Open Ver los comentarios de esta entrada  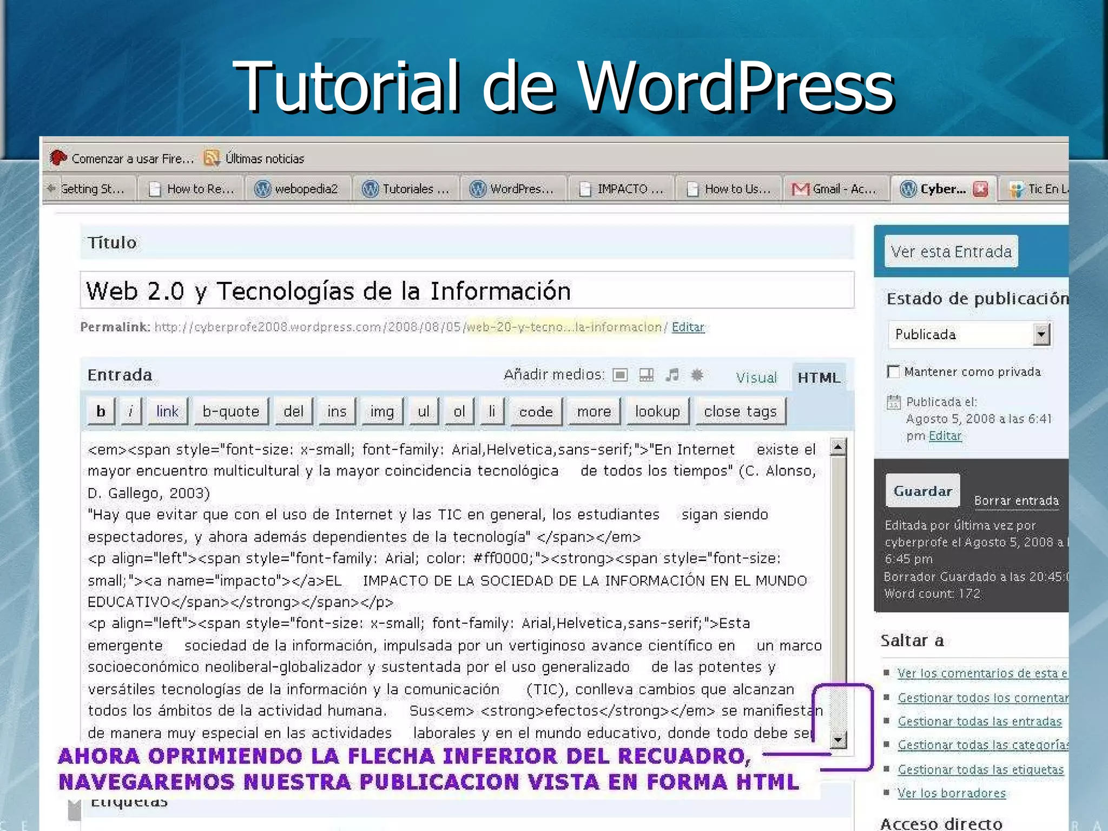tap(983, 673)
